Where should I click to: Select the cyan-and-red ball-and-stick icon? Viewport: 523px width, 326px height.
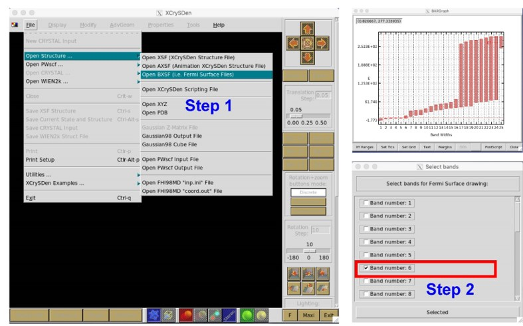tap(215, 315)
